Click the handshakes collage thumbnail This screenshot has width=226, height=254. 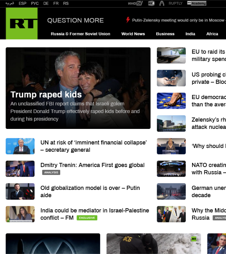[171, 214]
